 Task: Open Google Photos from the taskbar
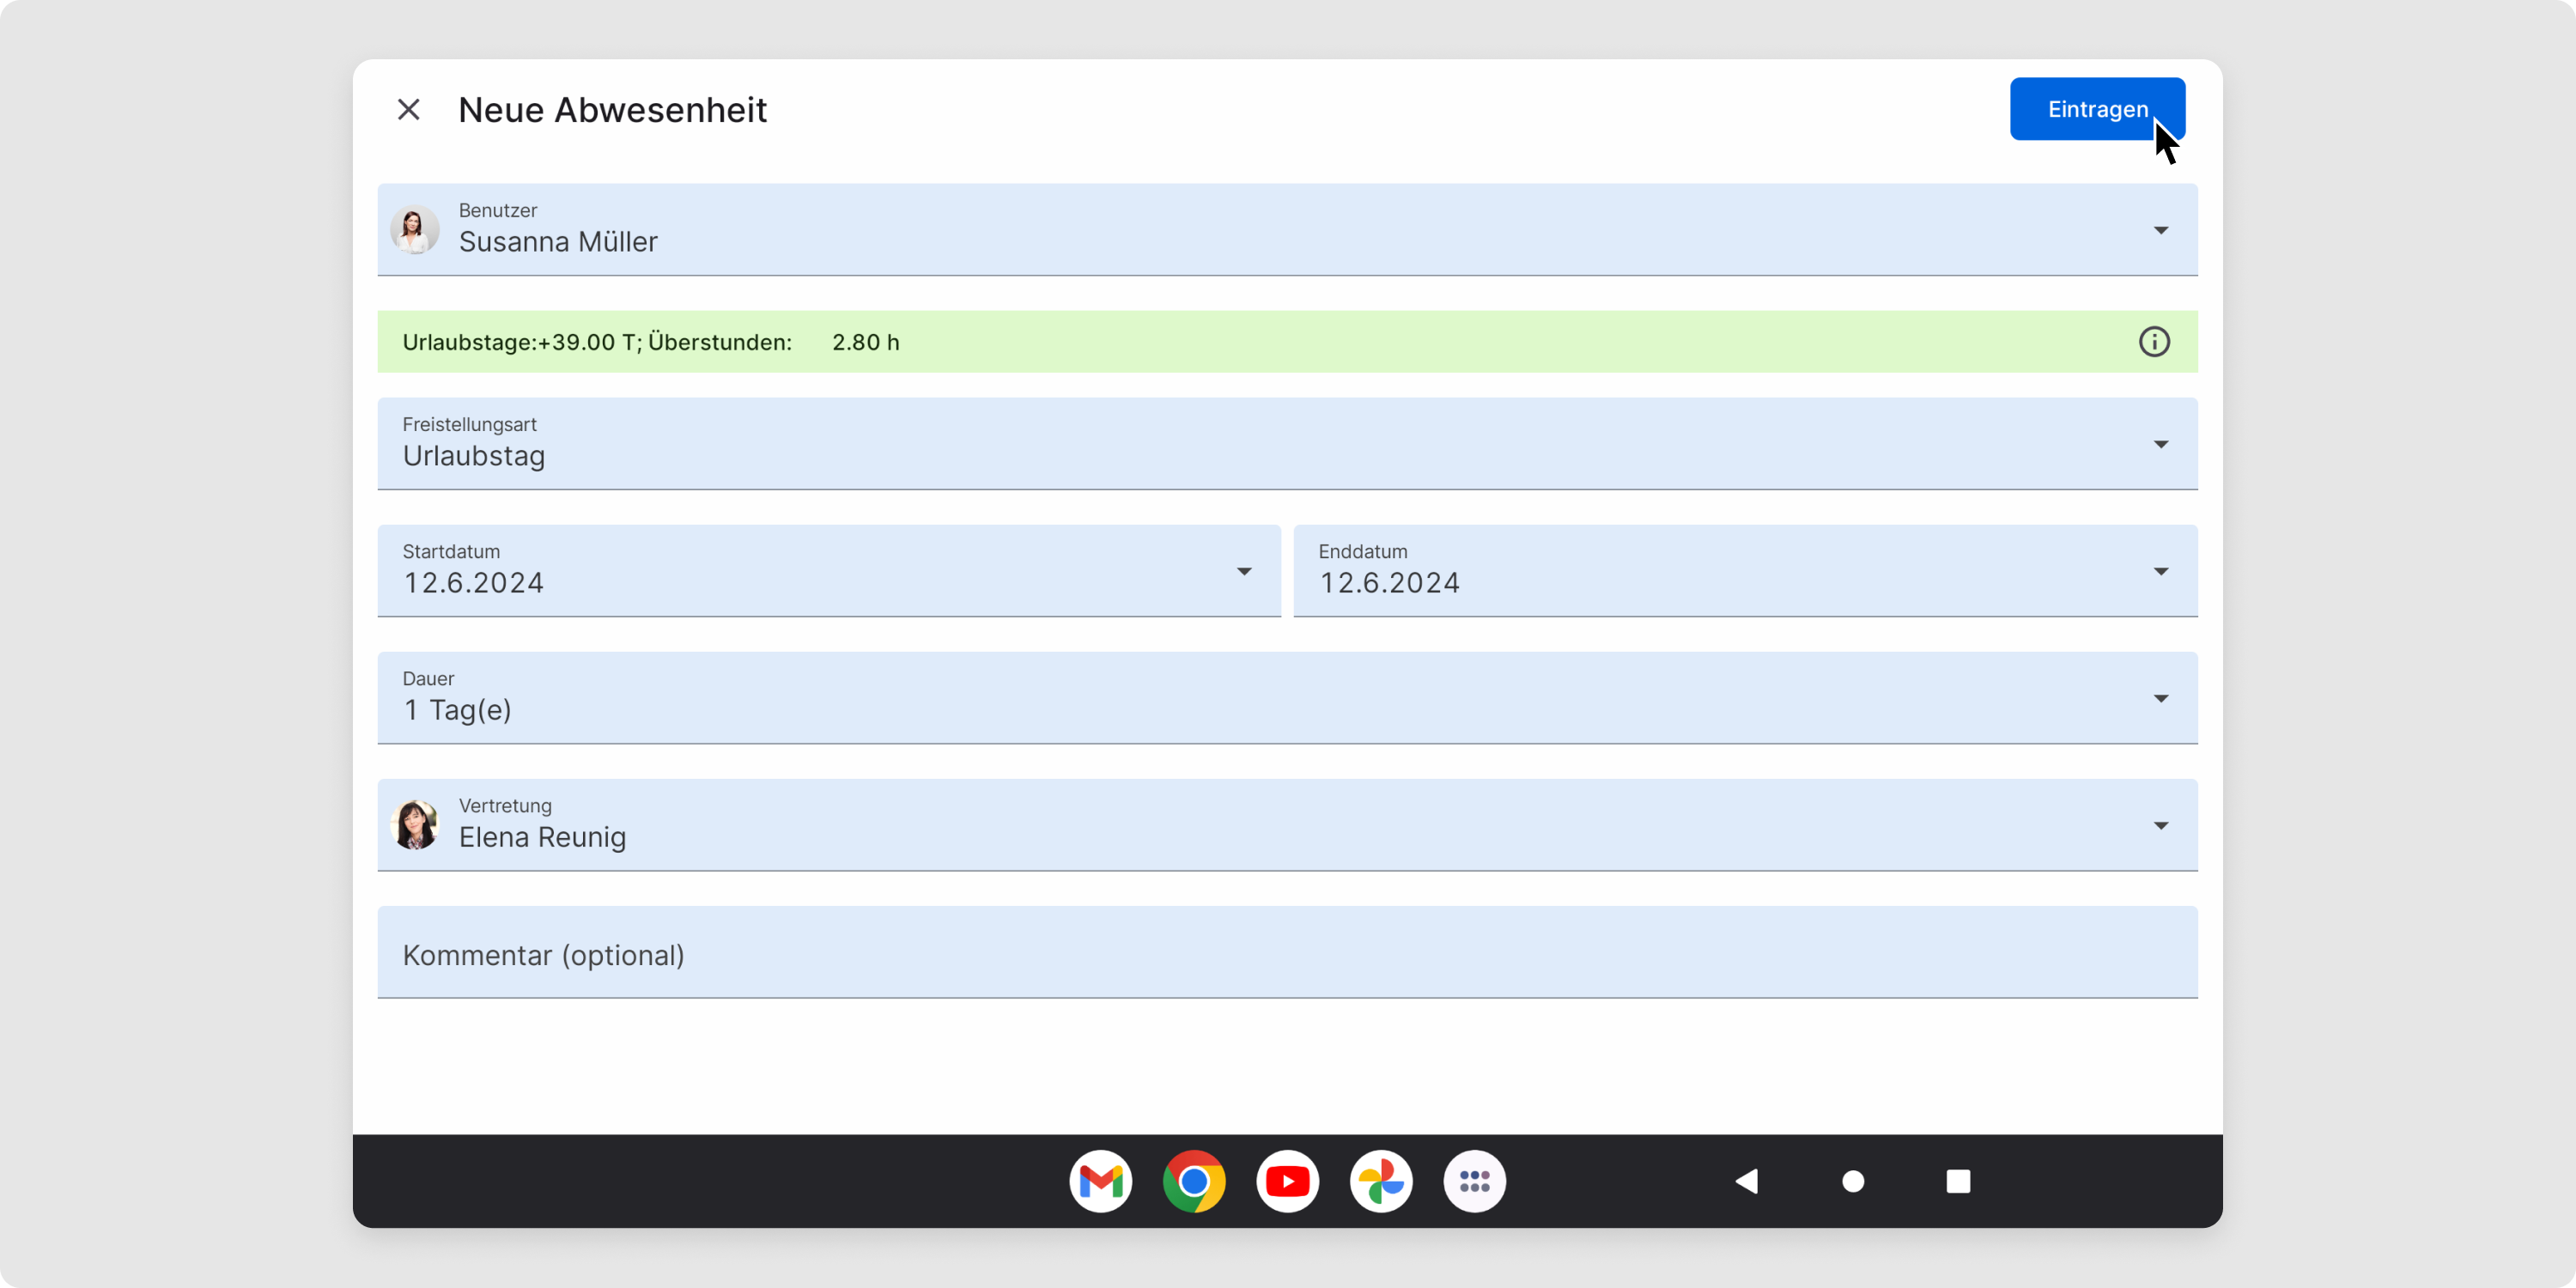tap(1381, 1181)
